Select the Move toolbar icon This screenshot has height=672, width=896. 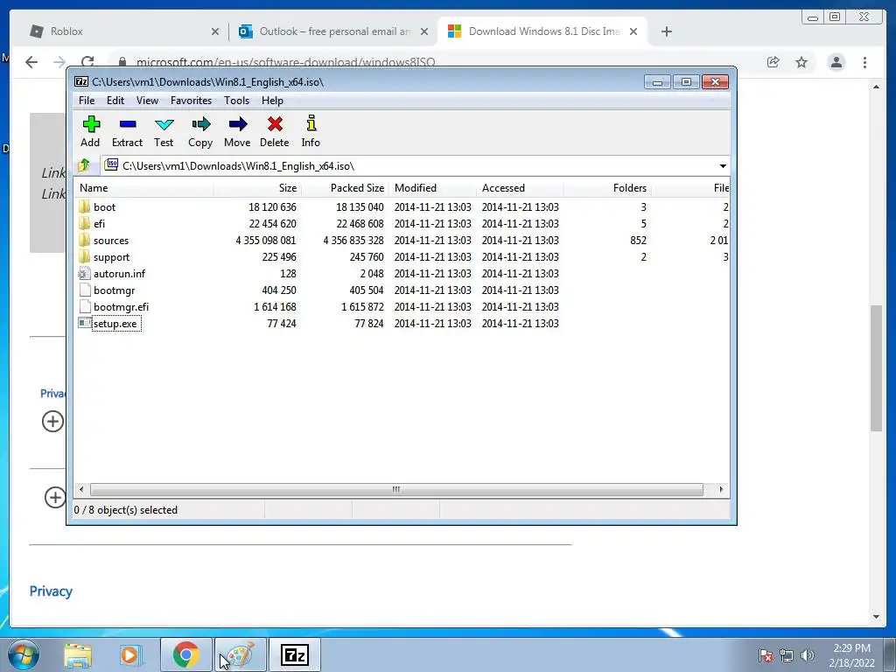pyautogui.click(x=238, y=124)
